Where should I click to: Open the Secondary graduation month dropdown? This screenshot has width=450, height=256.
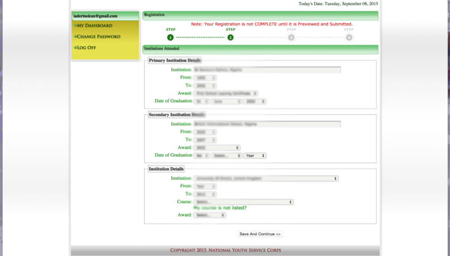tap(227, 155)
